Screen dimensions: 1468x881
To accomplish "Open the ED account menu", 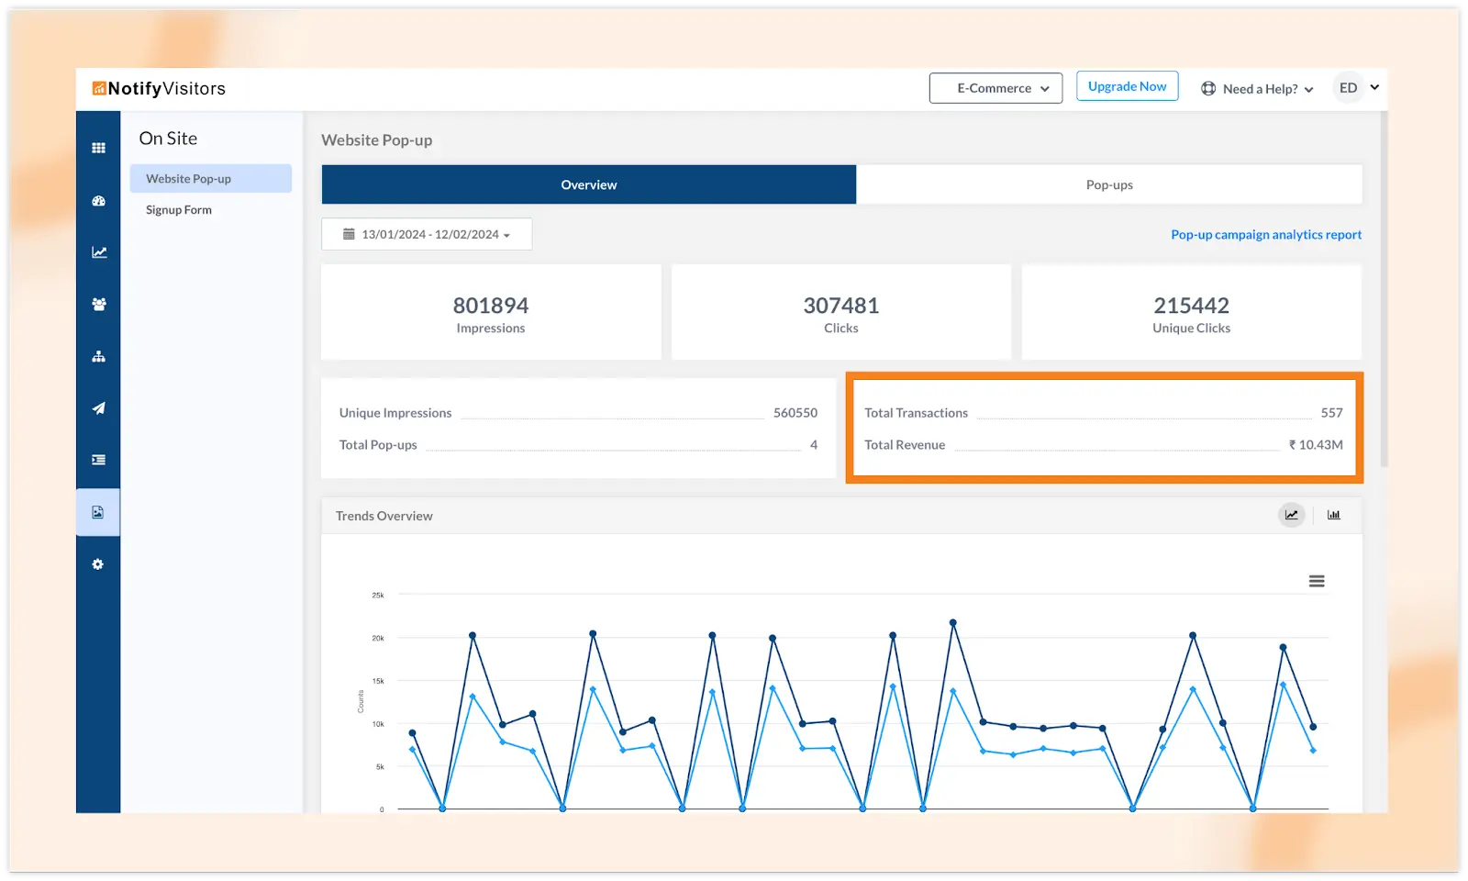I will (x=1358, y=88).
